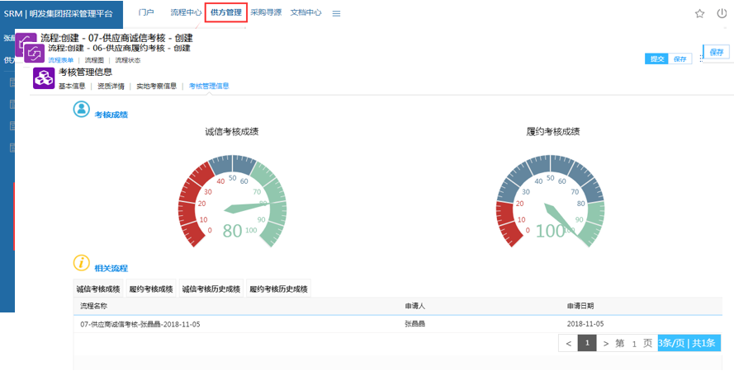Open the 流程中心 menu
The image size is (734, 371).
pyautogui.click(x=186, y=12)
